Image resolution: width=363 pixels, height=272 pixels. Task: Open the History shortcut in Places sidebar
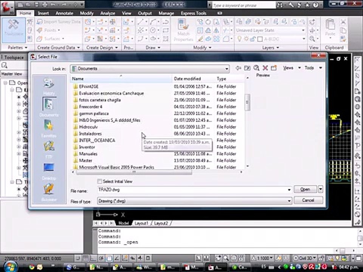click(49, 86)
